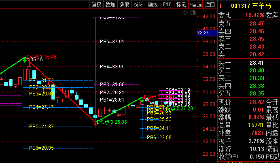This screenshot has width=280, height=163.
Task: Open the 统计 statistics tool
Action: [x=138, y=4]
